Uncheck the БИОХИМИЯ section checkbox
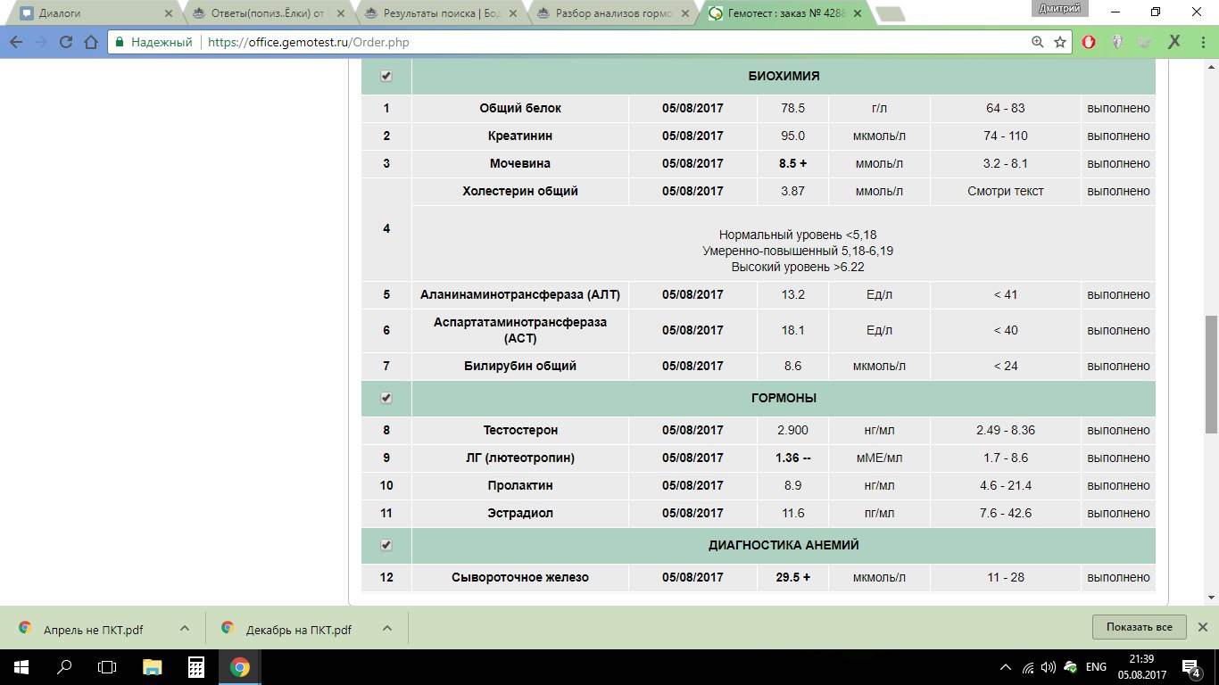This screenshot has height=685, width=1219. [x=386, y=77]
